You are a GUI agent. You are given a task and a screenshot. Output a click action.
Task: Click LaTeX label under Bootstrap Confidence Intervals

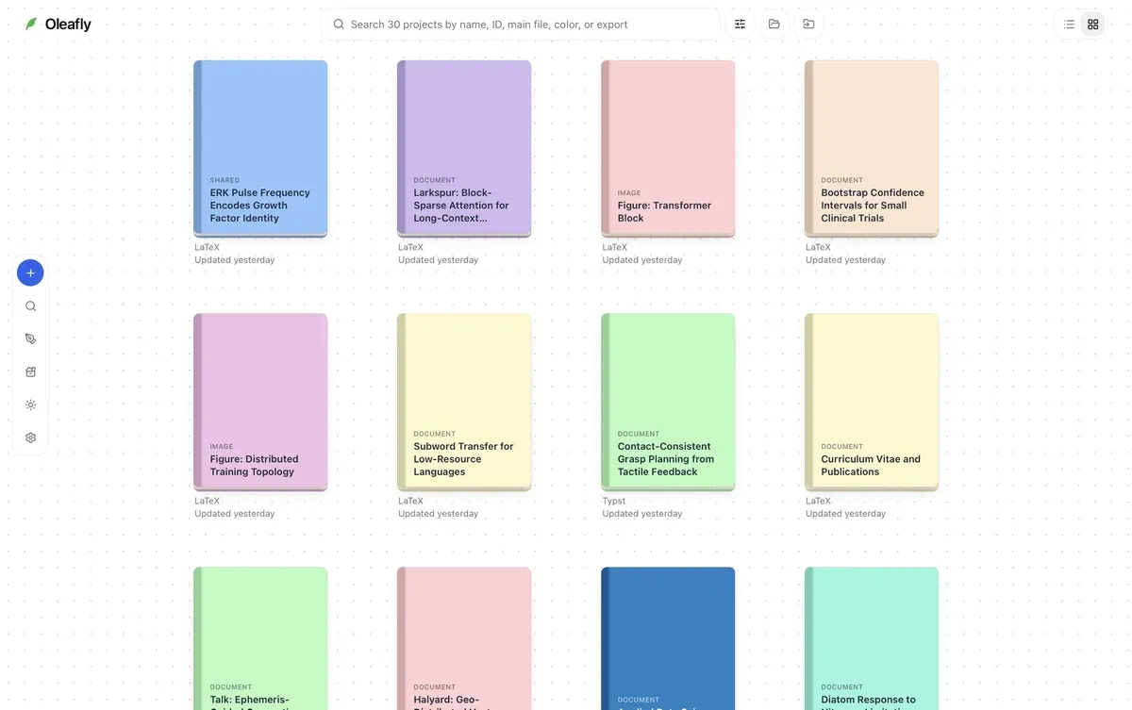coord(819,248)
